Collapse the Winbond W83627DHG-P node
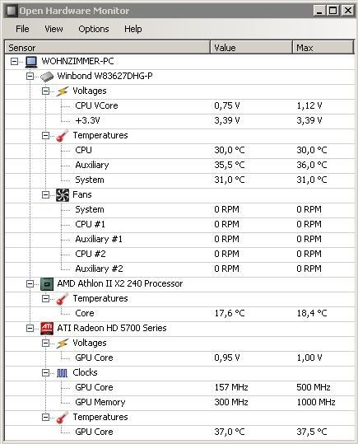 (30, 76)
